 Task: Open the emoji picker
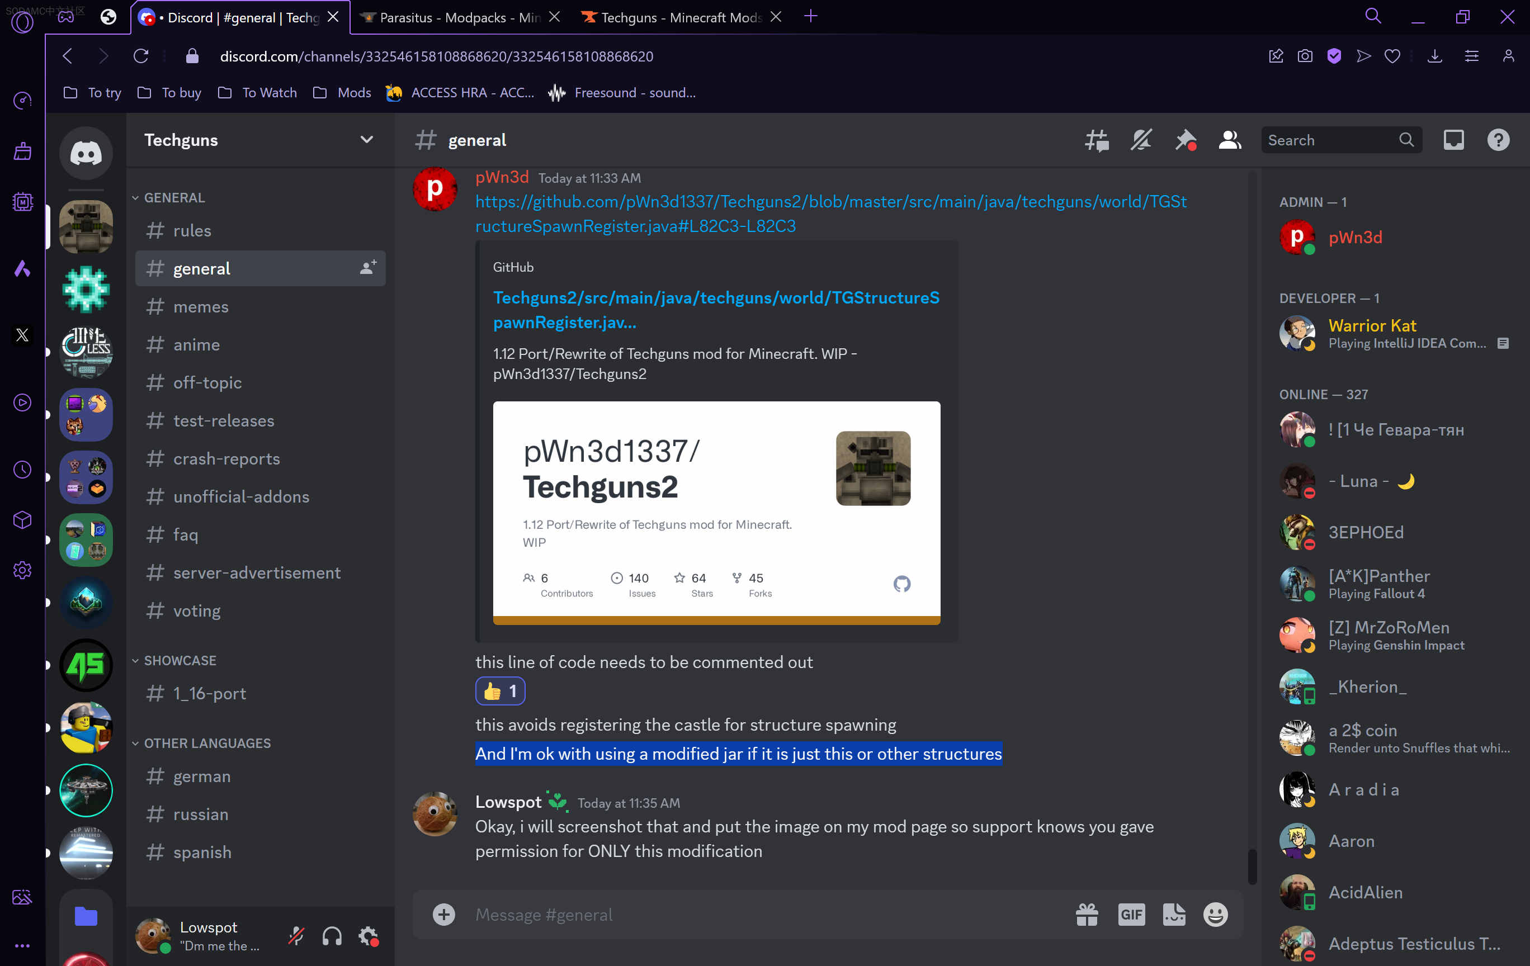click(1216, 915)
